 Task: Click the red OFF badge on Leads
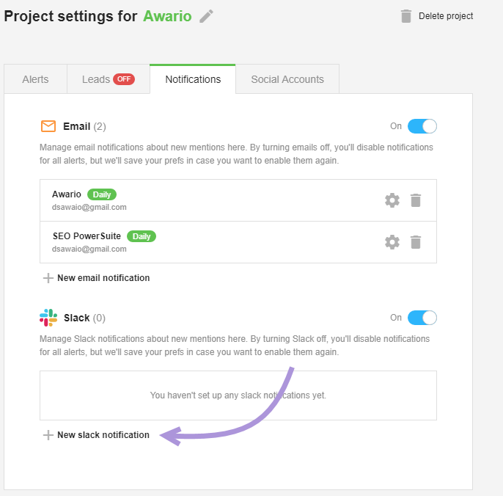tap(124, 79)
